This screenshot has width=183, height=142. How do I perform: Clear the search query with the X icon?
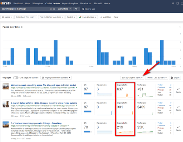(51, 9)
